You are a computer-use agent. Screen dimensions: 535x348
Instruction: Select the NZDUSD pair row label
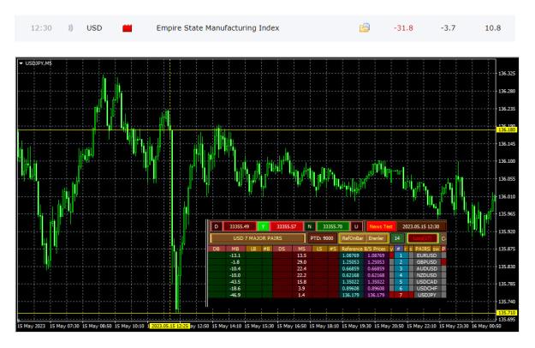pyautogui.click(x=426, y=275)
